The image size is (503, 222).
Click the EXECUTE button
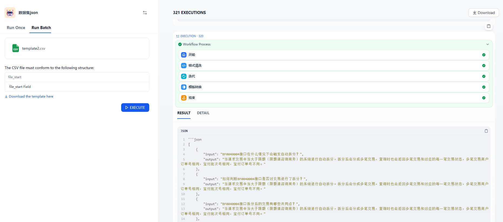pyautogui.click(x=135, y=108)
